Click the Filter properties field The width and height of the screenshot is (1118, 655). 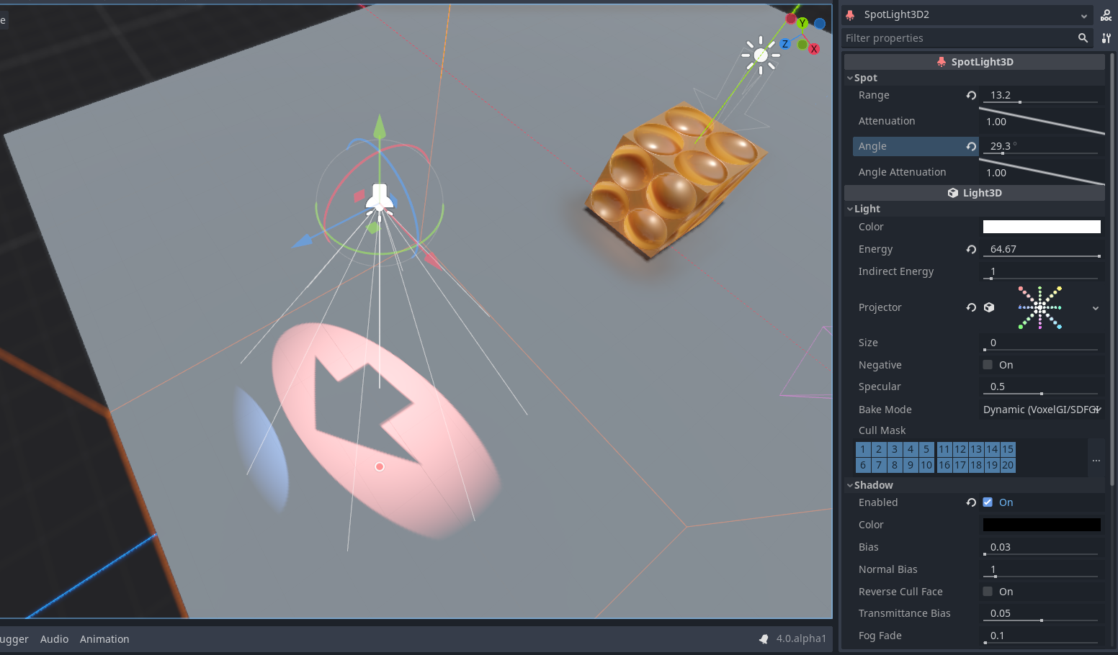pos(936,37)
